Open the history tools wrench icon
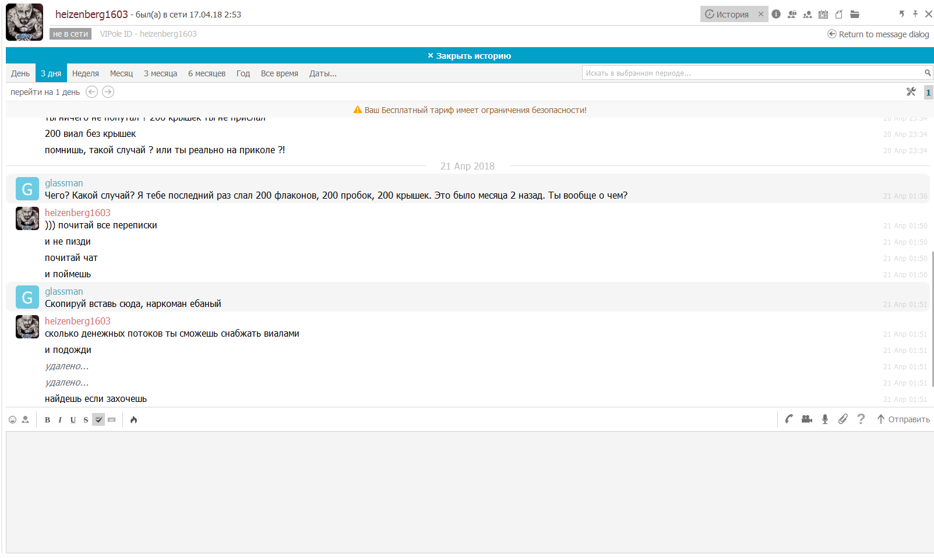The height and width of the screenshot is (558, 934). point(911,91)
